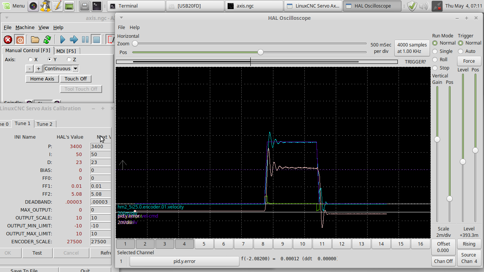Toggle machine power button in AXIS toolbar
This screenshot has height=272, width=484.
[x=20, y=40]
